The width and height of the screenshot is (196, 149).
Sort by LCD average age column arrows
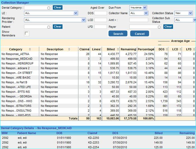pyautogui.click(x=181, y=49)
